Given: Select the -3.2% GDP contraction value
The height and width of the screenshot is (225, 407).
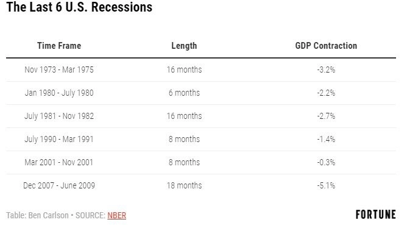Looking at the screenshot, I should [326, 70].
